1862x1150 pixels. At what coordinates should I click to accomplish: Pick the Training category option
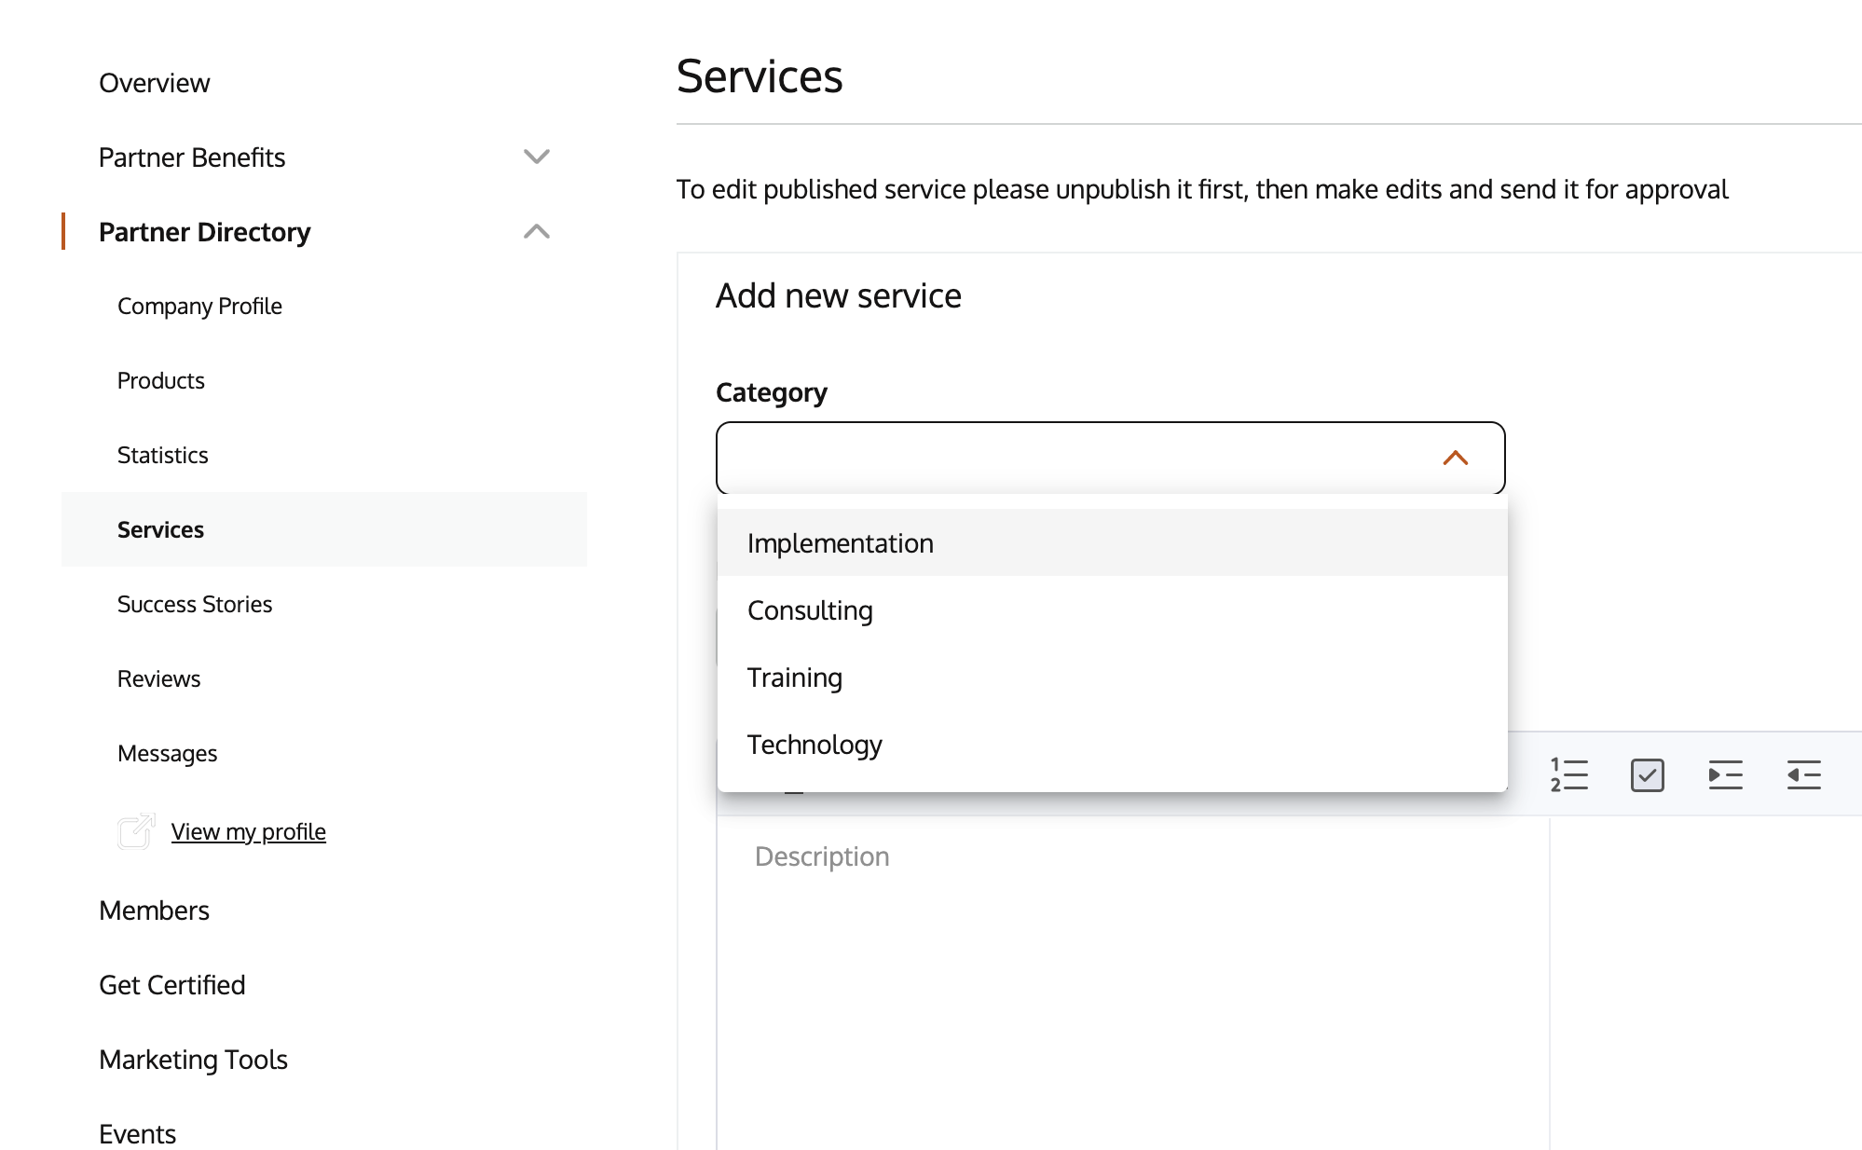794,678
